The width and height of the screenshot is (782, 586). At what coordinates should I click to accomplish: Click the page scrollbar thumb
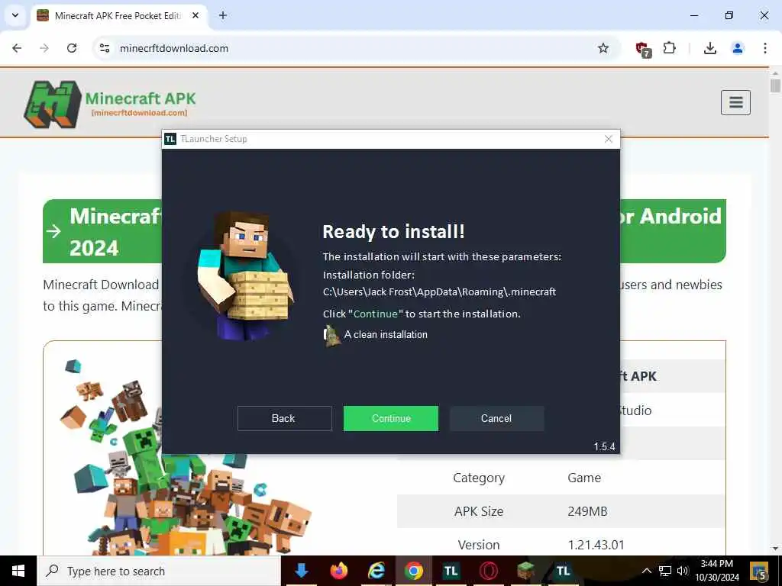[x=775, y=85]
